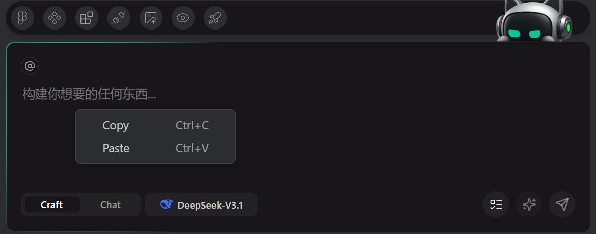Switch to Craft mode
The image size is (596, 234).
52,204
